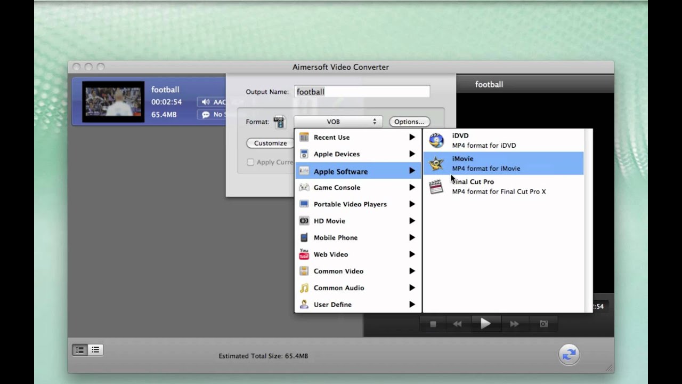682x384 pixels.
Task: Select the iMovie star icon
Action: click(x=436, y=164)
